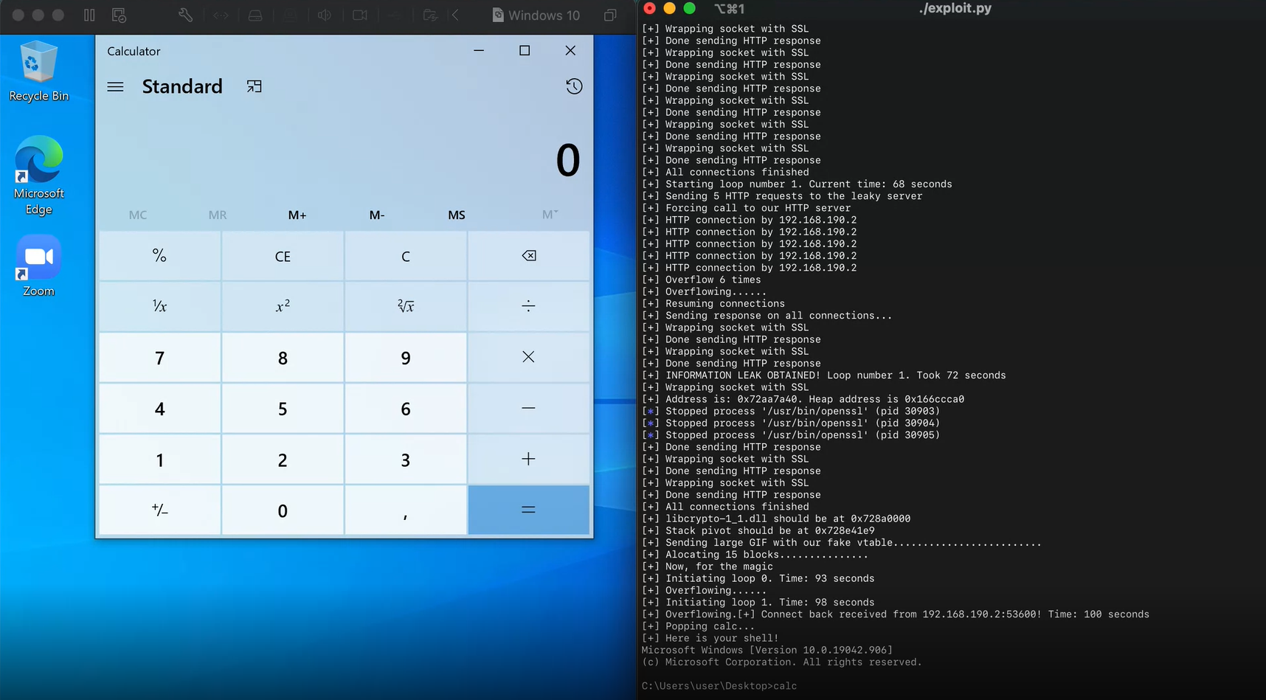The height and width of the screenshot is (700, 1266).
Task: Click digit 6 on the Calculator
Action: [x=406, y=408]
